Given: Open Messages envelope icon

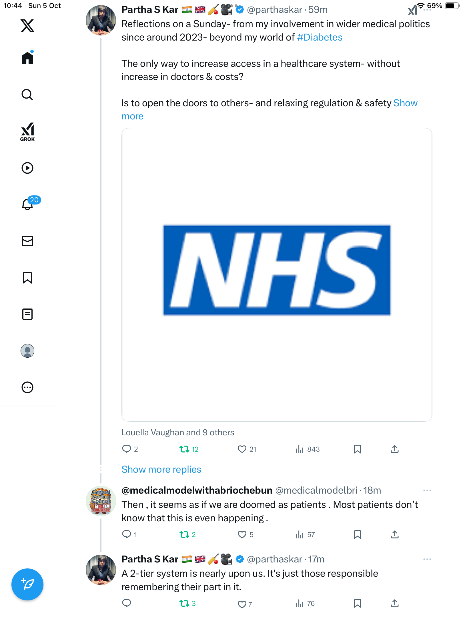Looking at the screenshot, I should 27,241.
